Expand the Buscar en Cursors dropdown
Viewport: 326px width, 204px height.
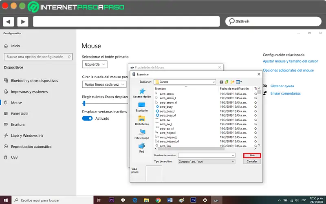pyautogui.click(x=213, y=82)
